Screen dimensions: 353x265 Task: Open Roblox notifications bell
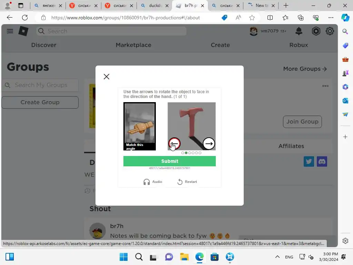tap(299, 31)
